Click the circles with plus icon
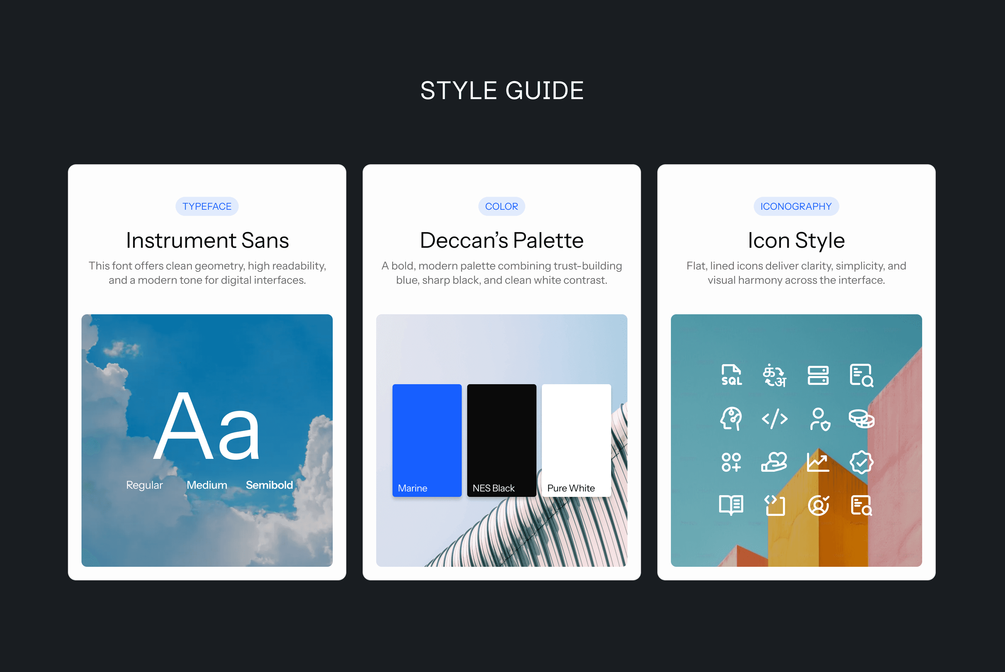 [x=731, y=462]
